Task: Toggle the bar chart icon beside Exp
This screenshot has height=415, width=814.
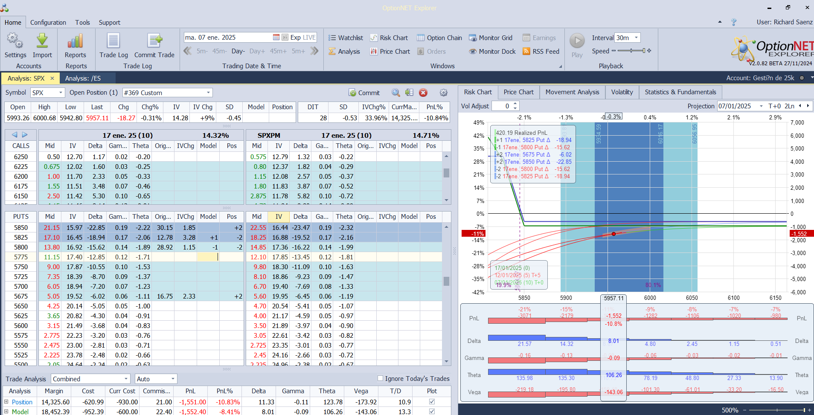Action: [285, 38]
